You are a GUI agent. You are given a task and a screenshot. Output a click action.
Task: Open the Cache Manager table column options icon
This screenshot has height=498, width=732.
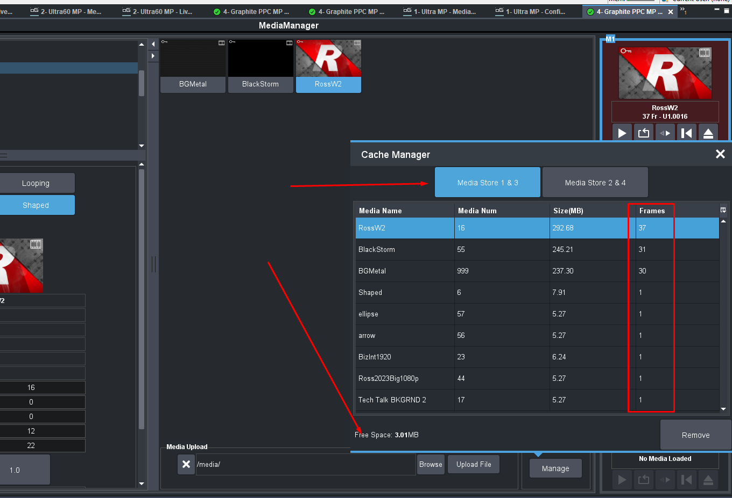point(723,210)
